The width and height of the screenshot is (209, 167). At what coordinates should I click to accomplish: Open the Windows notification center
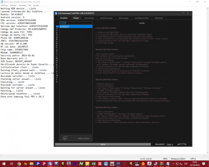[204, 164]
